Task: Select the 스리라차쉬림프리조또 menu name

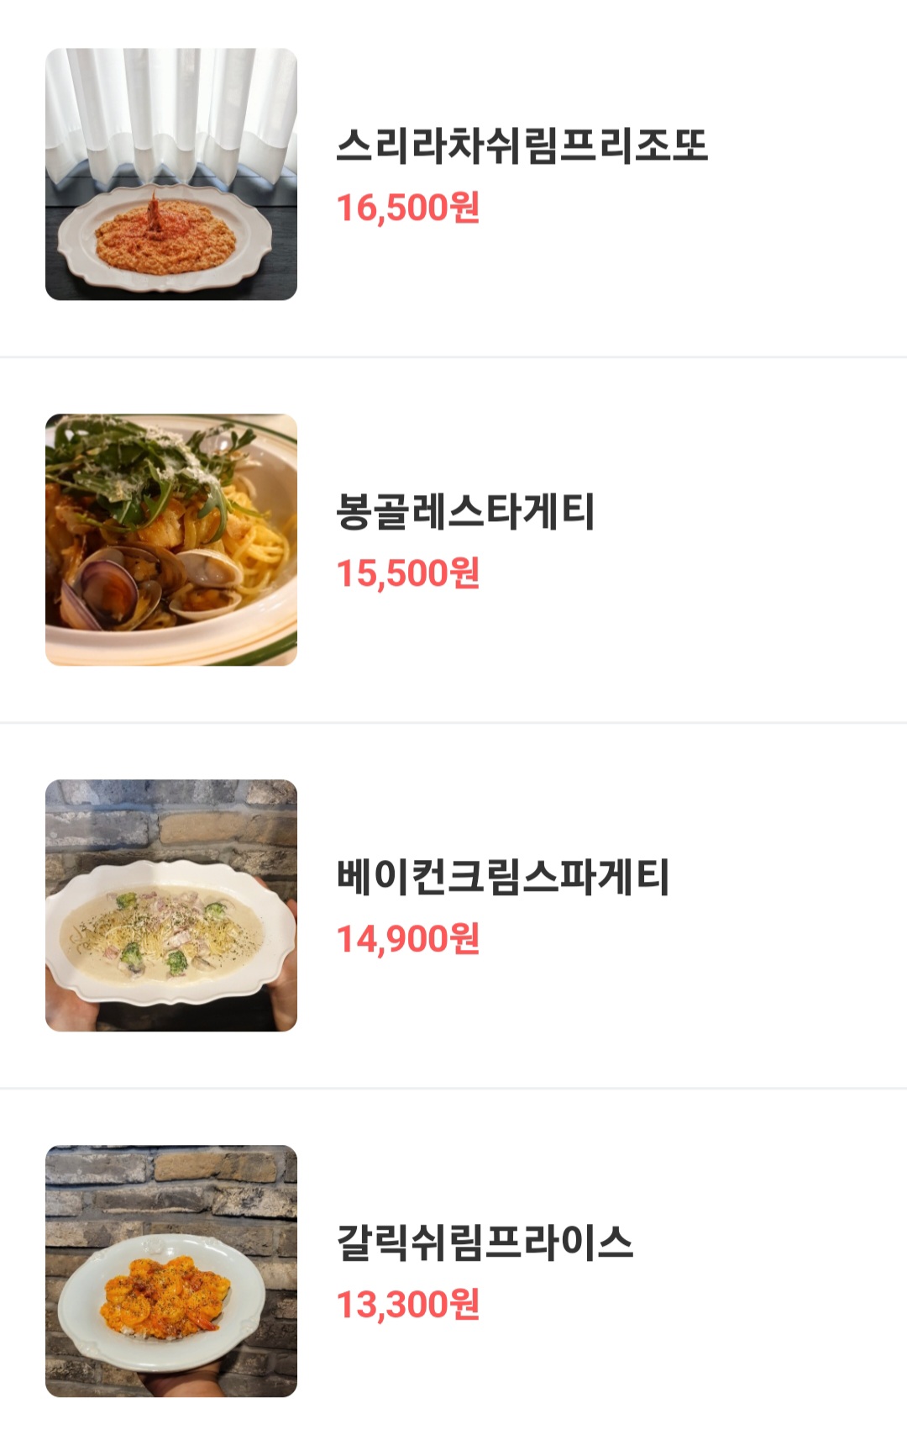Action: [x=522, y=145]
